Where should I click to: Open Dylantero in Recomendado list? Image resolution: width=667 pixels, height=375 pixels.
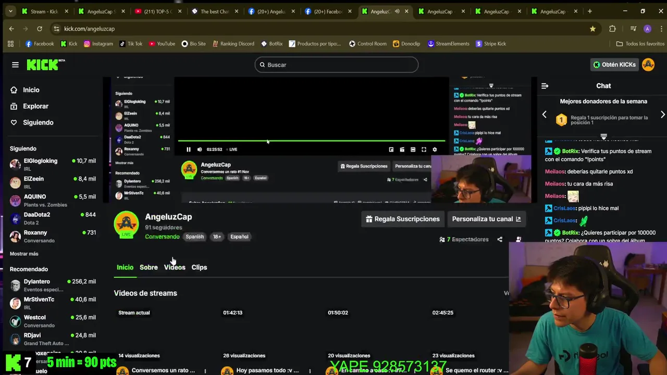click(x=52, y=285)
